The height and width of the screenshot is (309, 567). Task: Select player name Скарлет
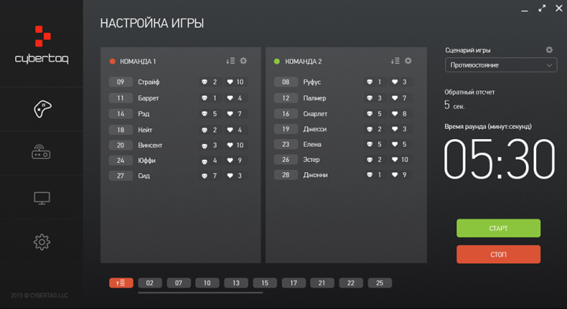(x=315, y=114)
